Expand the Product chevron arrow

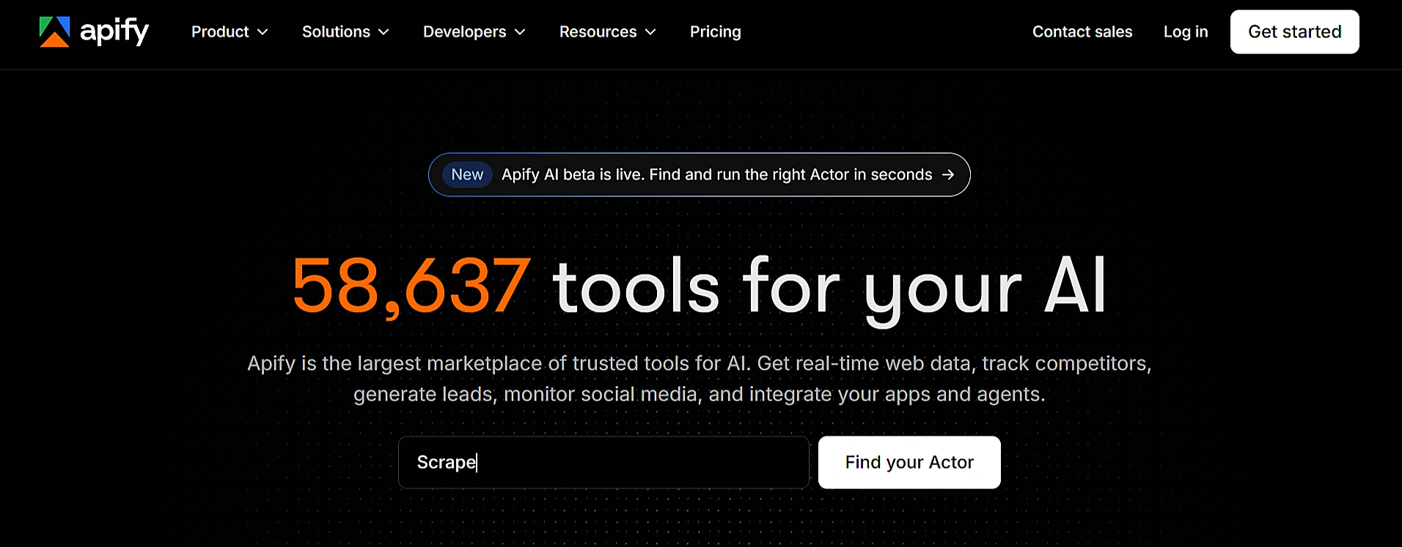pos(263,32)
